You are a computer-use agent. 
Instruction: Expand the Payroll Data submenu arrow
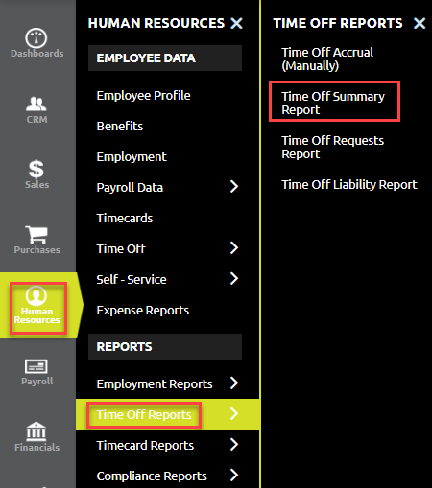[234, 187]
